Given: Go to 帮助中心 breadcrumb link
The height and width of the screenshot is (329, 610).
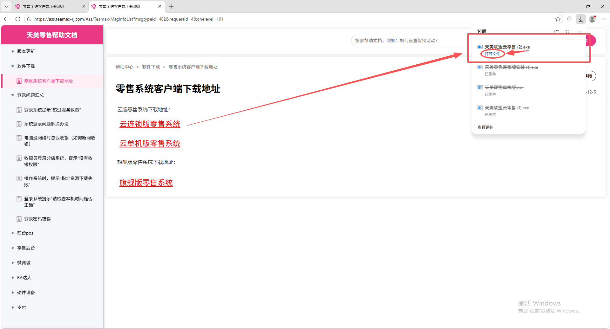Looking at the screenshot, I should click(125, 67).
